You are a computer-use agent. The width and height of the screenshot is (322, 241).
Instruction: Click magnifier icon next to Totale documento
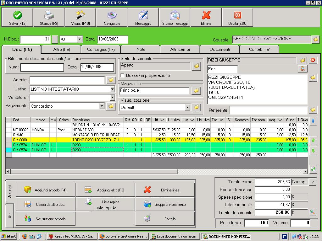312,212
